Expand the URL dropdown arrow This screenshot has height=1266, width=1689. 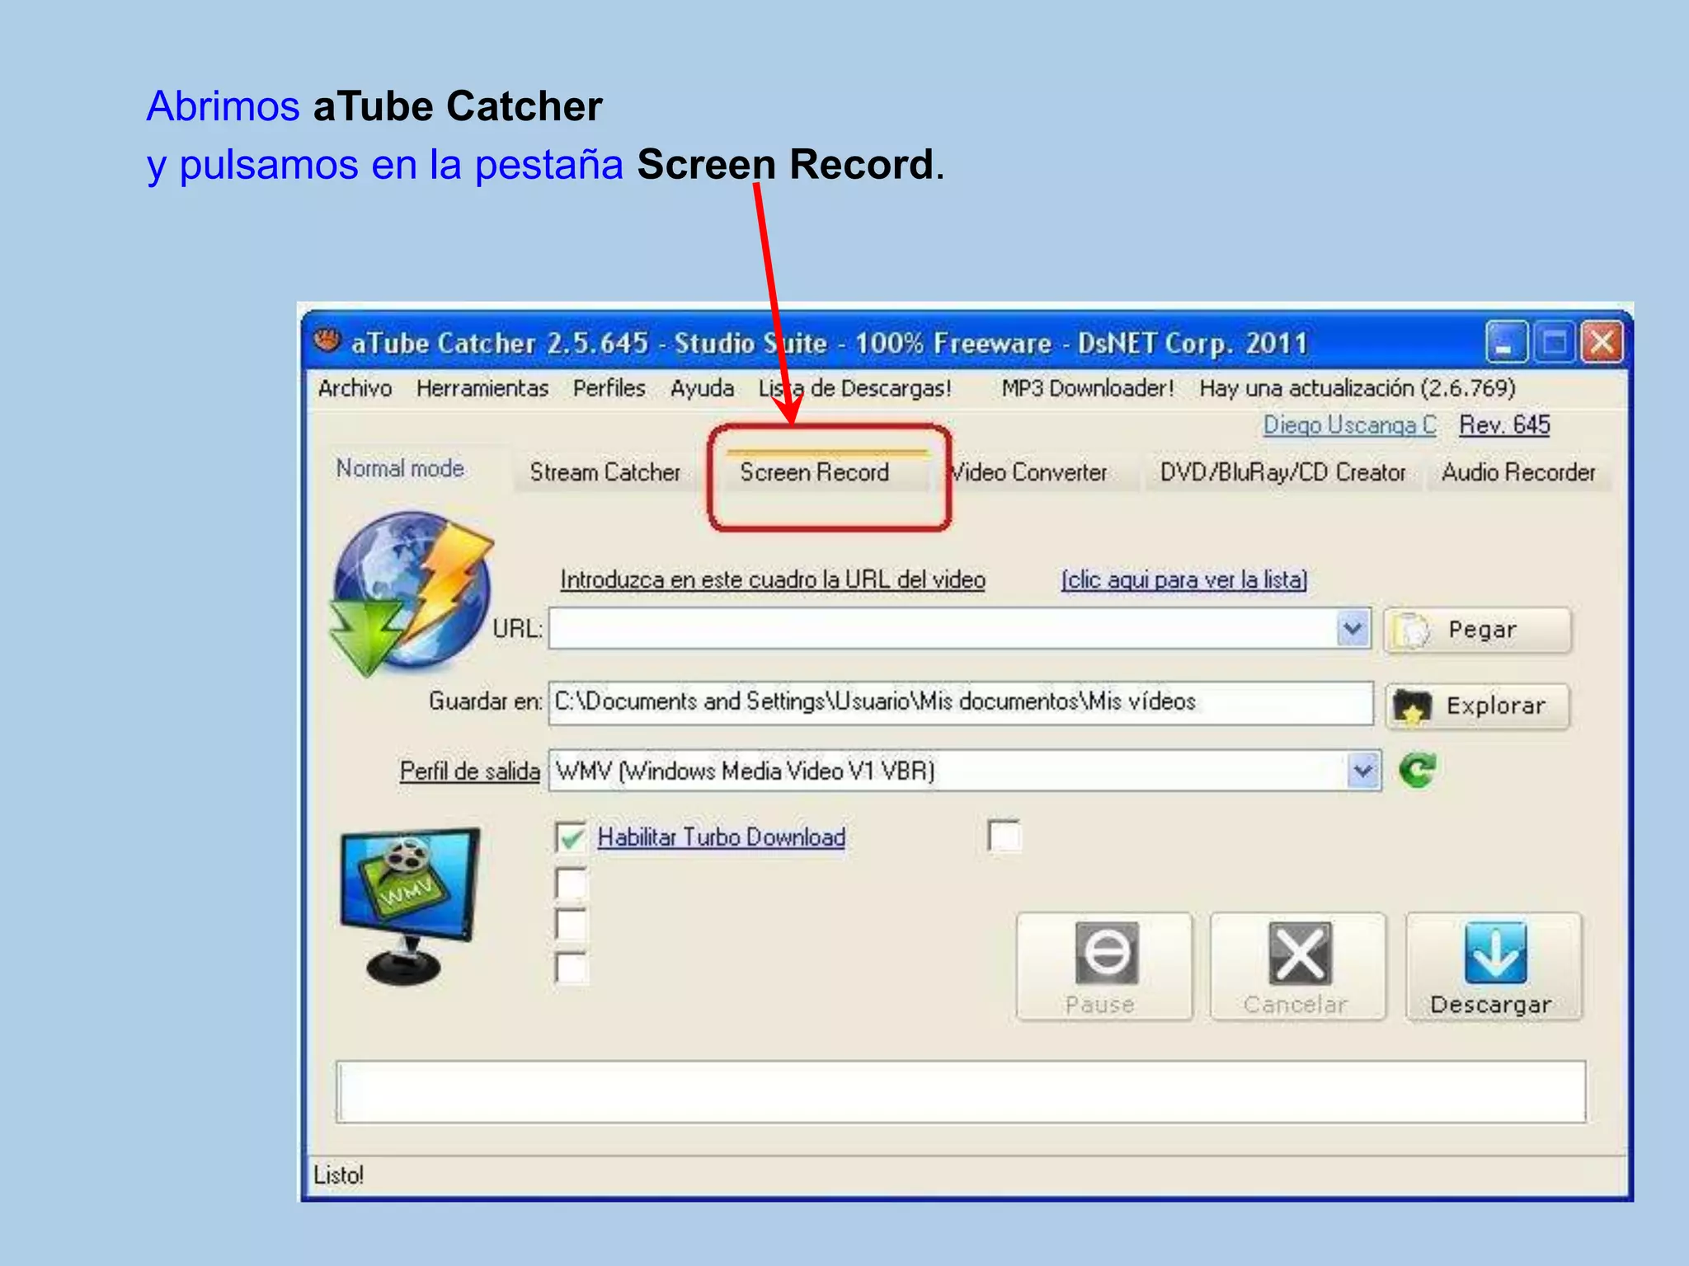coord(1353,630)
